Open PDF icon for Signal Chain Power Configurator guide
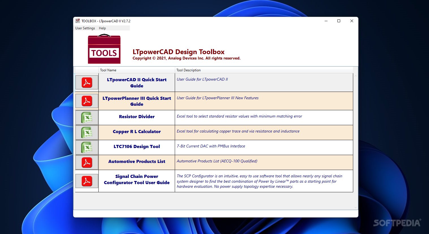Screen dimensions: 429x234 pos(87,181)
